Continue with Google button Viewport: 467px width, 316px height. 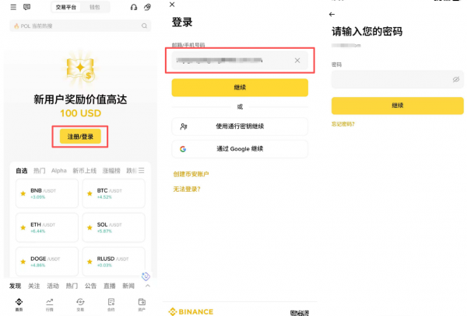240,149
